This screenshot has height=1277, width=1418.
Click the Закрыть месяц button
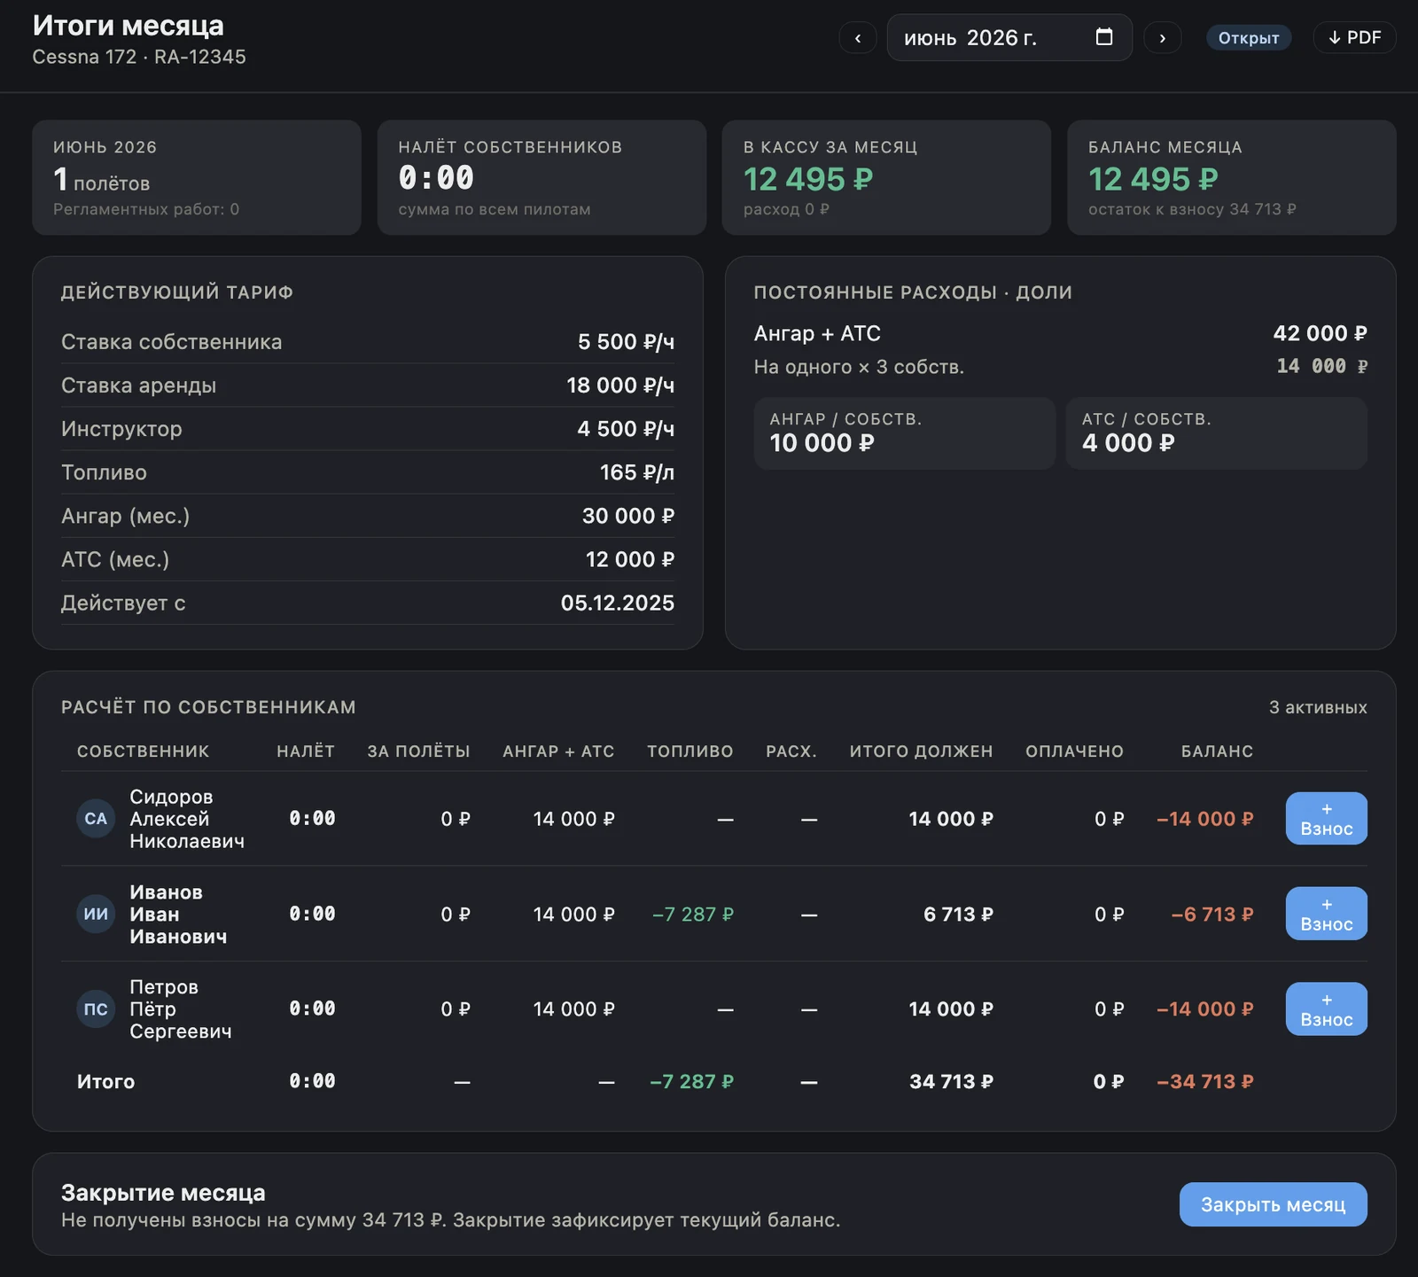1273,1204
